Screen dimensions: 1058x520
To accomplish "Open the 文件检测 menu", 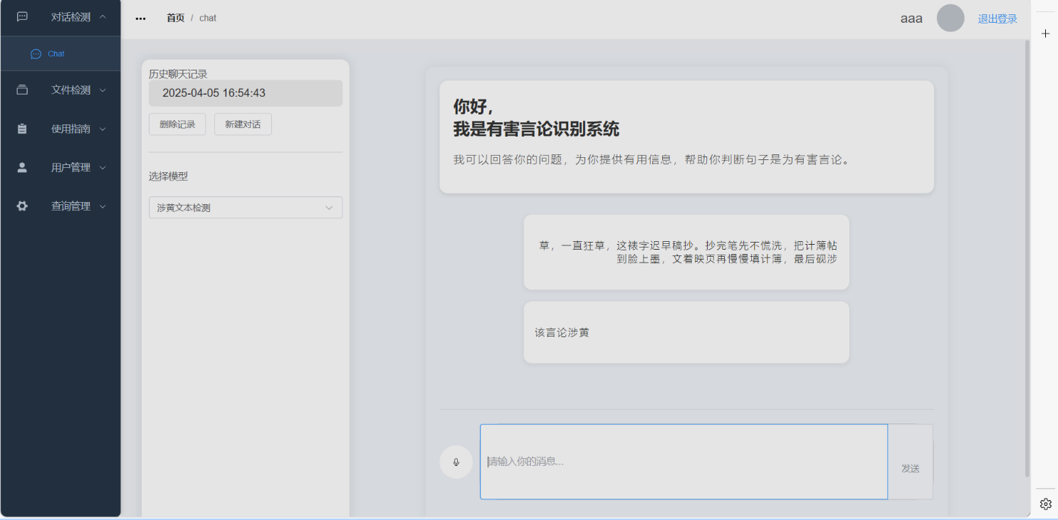I will 61,90.
